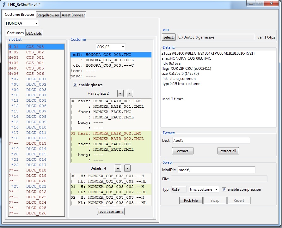
Task: Click the minus button next to HairStyles
Action: pos(130,93)
